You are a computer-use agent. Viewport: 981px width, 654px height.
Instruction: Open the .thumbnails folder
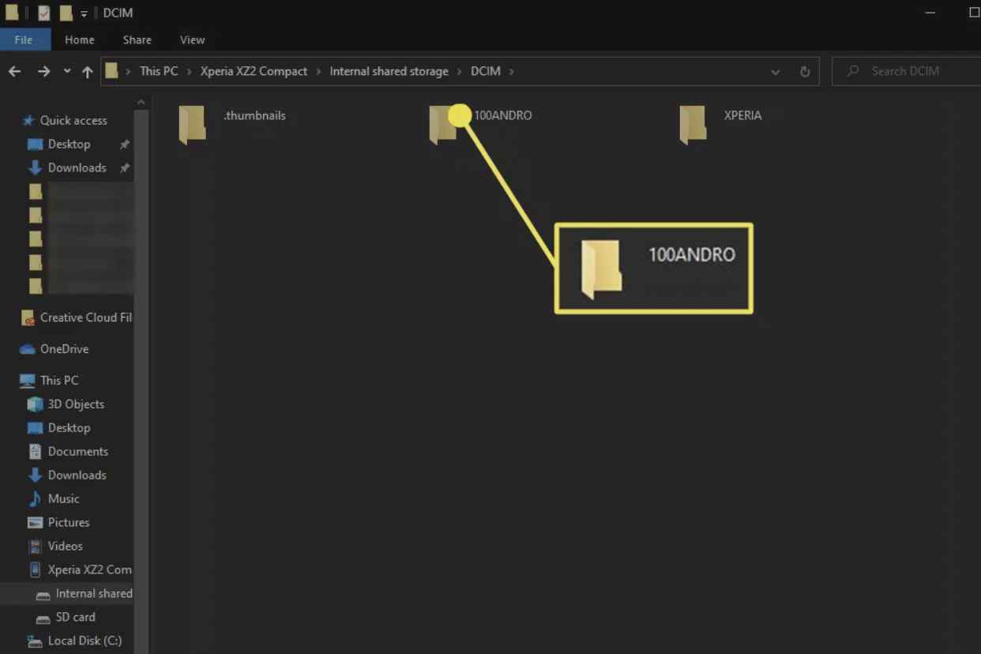233,124
